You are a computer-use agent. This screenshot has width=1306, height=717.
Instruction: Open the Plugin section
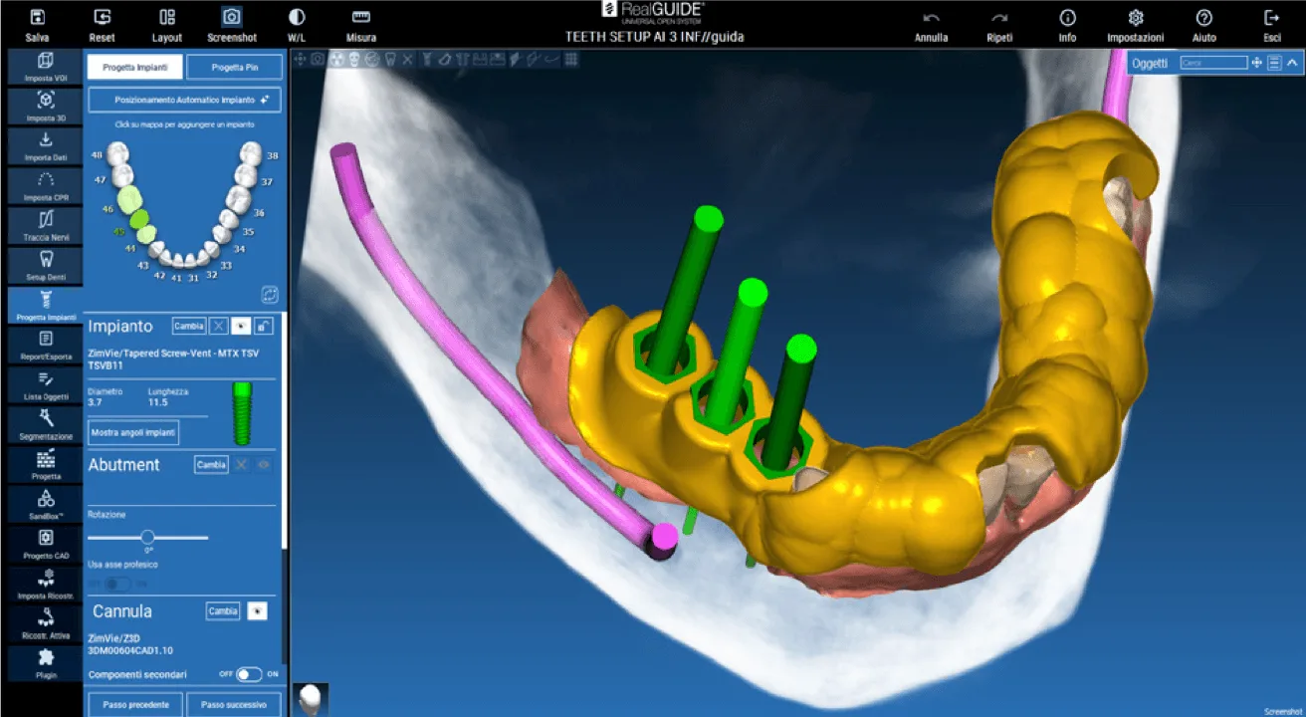pyautogui.click(x=46, y=663)
